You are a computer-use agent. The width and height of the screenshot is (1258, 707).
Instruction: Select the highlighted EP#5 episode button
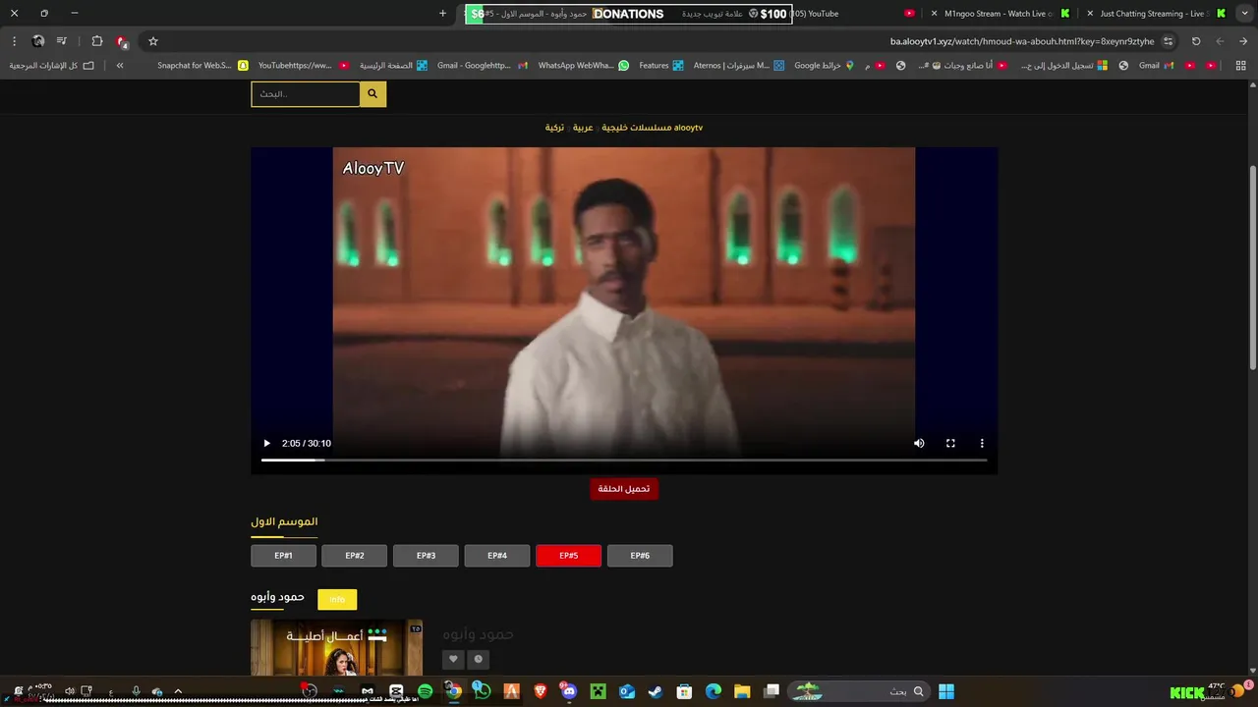point(568,556)
